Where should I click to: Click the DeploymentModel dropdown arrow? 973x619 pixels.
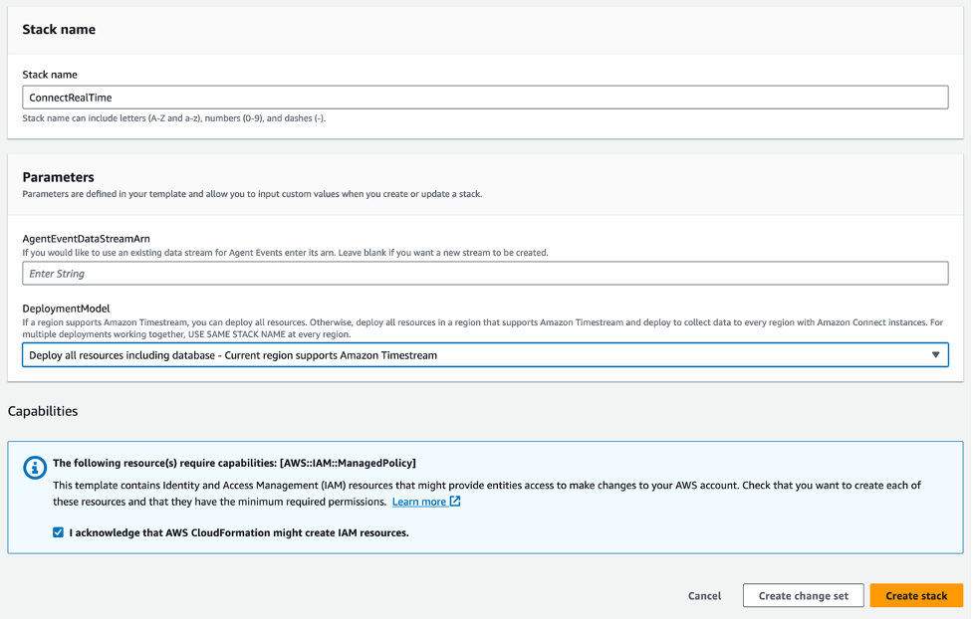click(935, 354)
